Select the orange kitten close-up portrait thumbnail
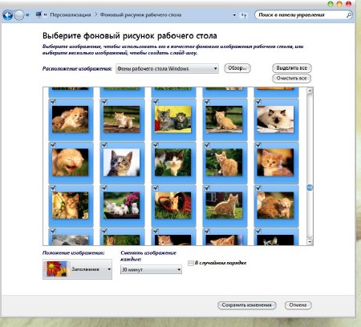This screenshot has width=361, height=327. click(x=275, y=163)
